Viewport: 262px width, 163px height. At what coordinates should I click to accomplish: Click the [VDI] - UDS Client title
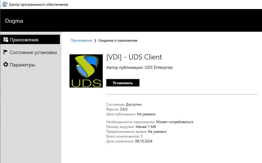134,57
